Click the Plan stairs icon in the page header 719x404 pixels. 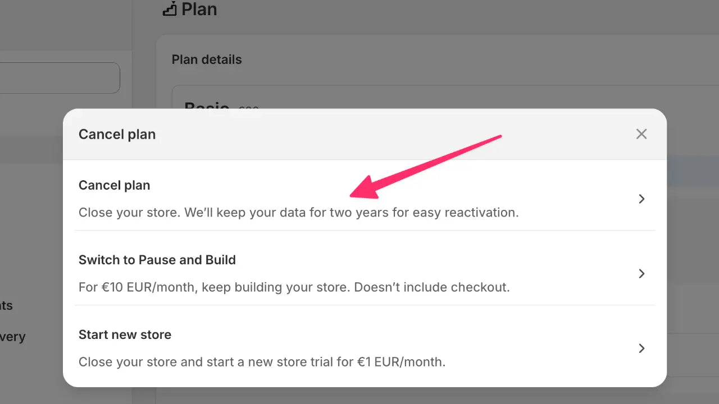[x=170, y=9]
